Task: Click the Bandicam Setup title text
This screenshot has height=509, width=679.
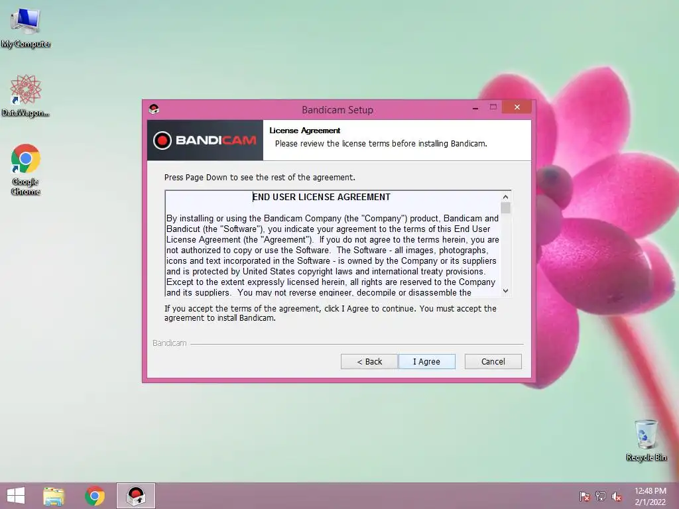Action: (338, 109)
